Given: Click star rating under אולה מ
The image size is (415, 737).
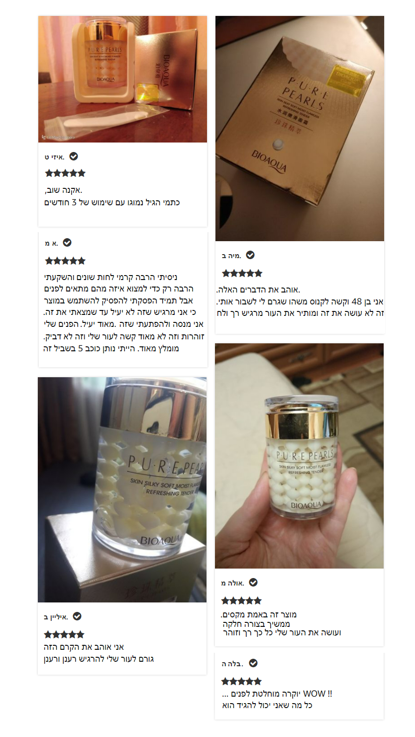Looking at the screenshot, I should click(x=241, y=600).
